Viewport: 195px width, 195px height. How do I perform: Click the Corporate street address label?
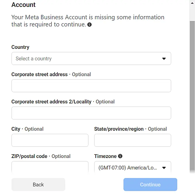[x=39, y=74]
